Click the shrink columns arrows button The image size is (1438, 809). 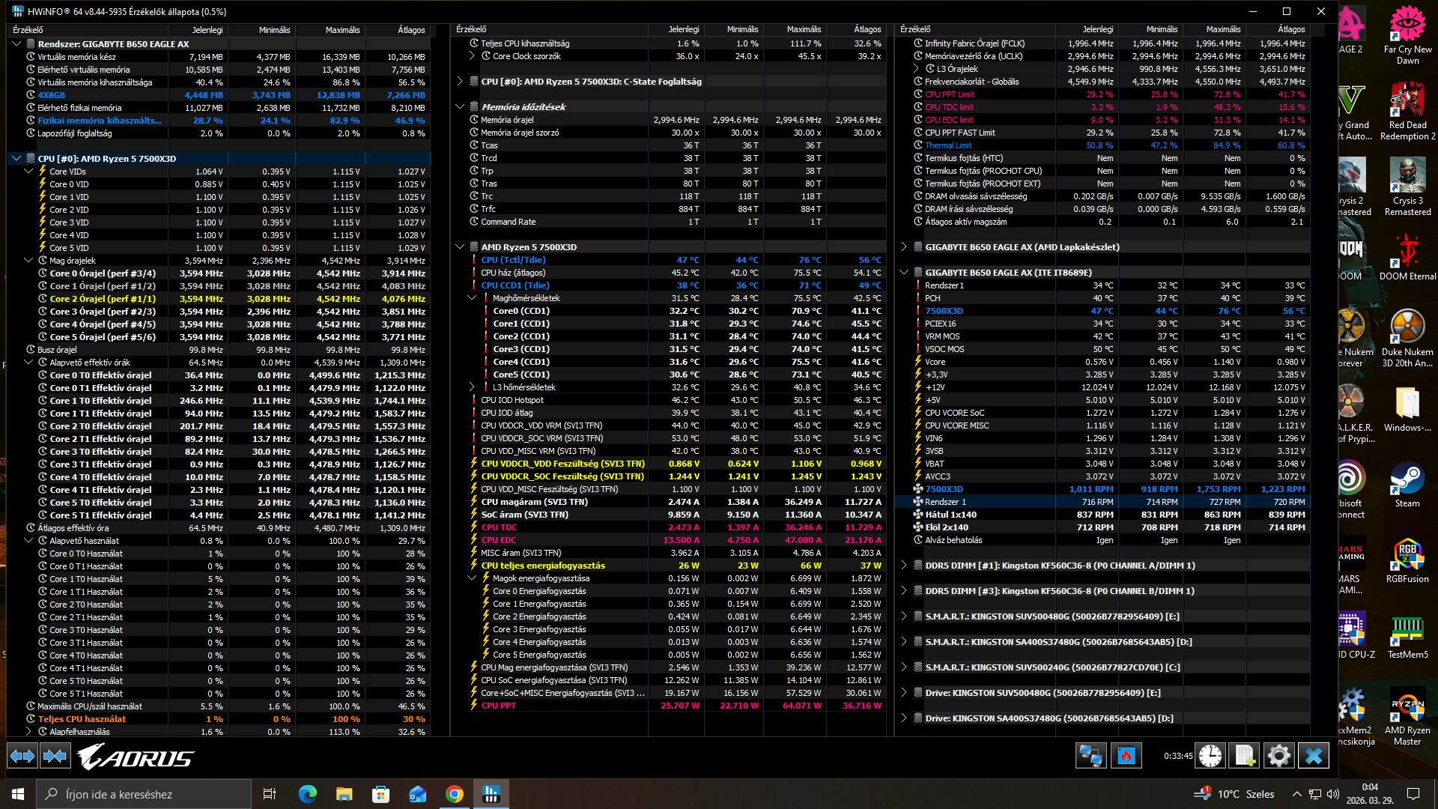coord(55,756)
